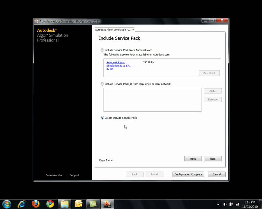Cancel the installation wizard
262x209 pixels.
tap(217, 174)
